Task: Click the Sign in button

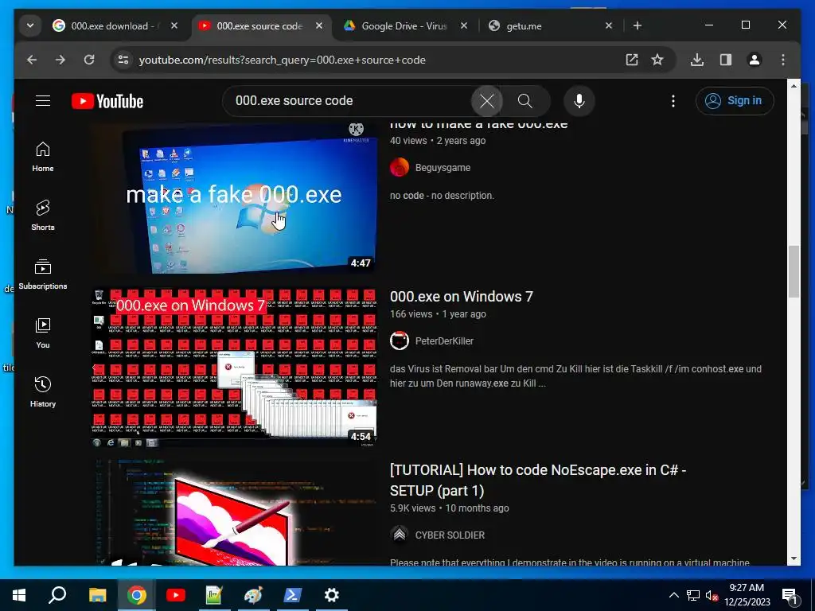Action: tap(735, 101)
